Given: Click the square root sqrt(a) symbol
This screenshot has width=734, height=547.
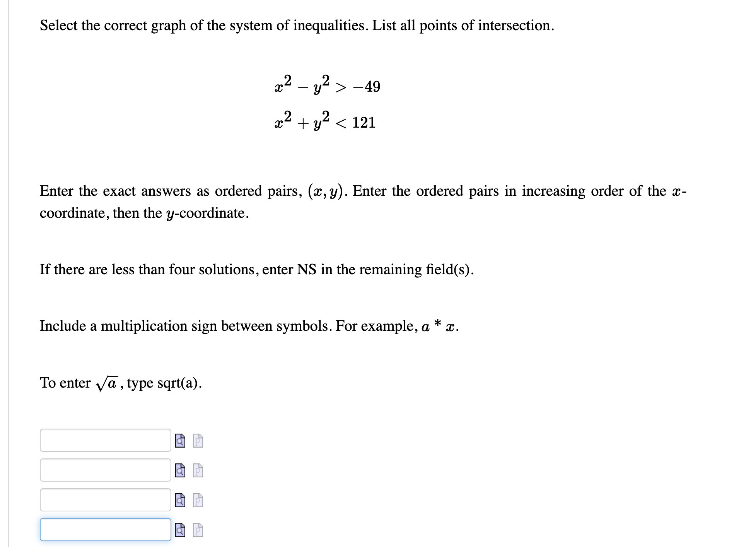Looking at the screenshot, I should [108, 382].
